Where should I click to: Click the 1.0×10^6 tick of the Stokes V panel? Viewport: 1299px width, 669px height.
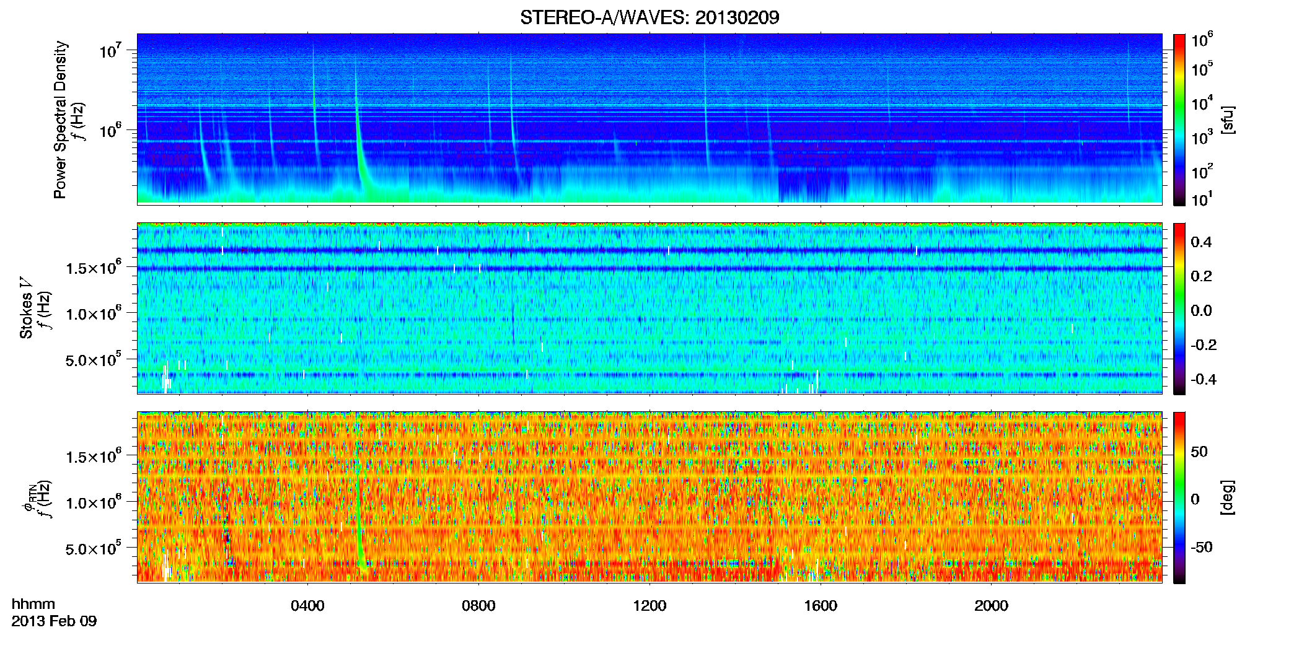click(93, 313)
